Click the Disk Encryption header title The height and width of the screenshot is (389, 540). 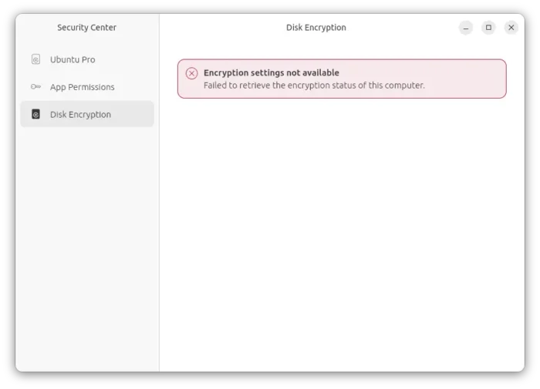(x=316, y=28)
